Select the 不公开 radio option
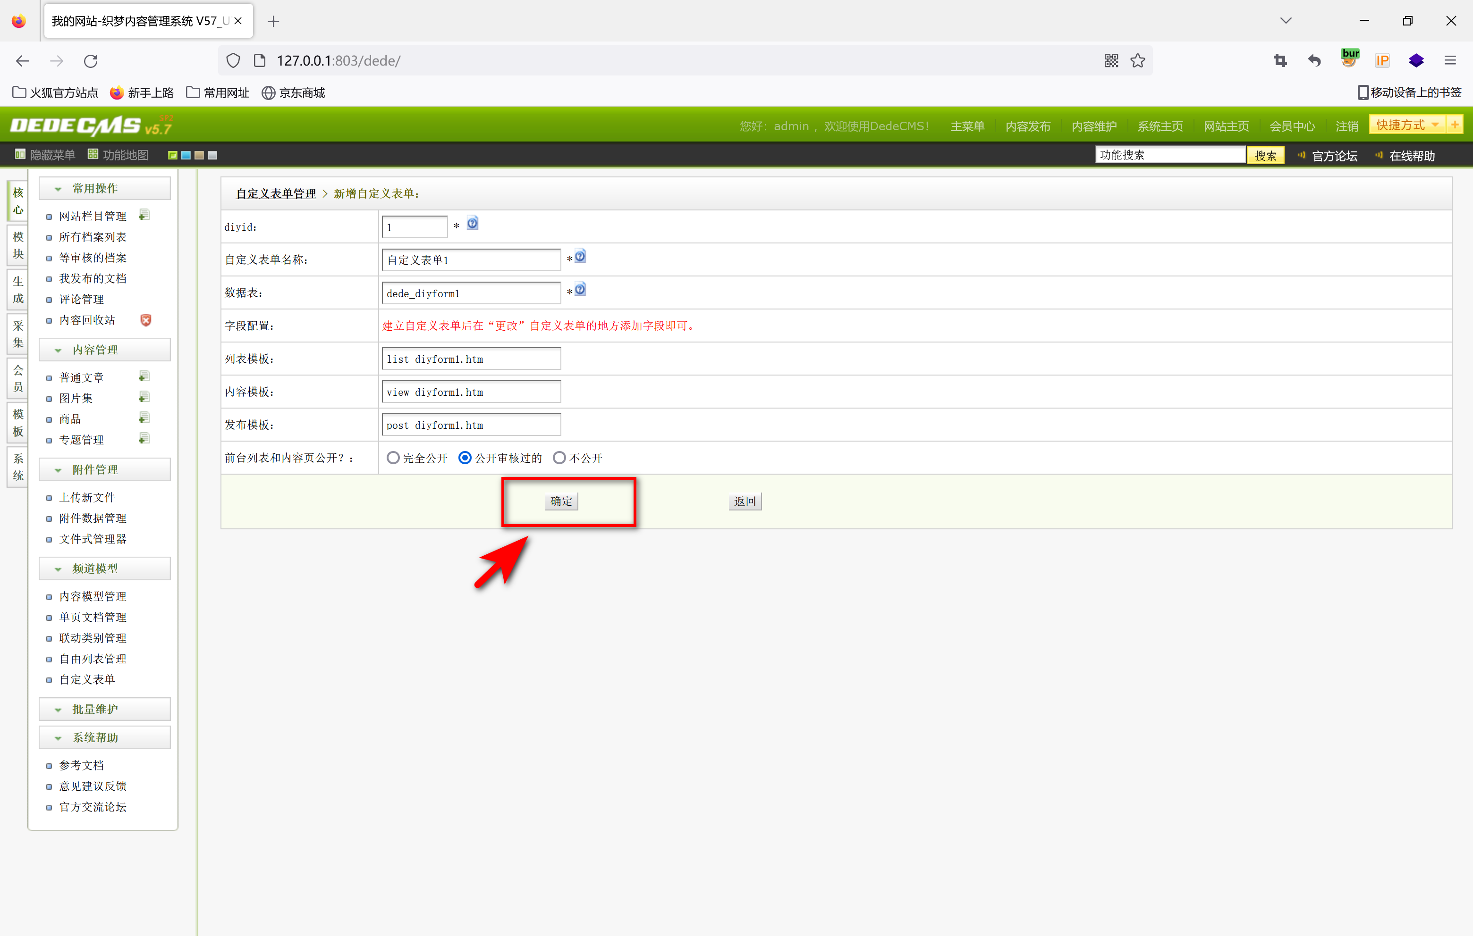Screen dimensions: 1473x936 click(x=559, y=458)
